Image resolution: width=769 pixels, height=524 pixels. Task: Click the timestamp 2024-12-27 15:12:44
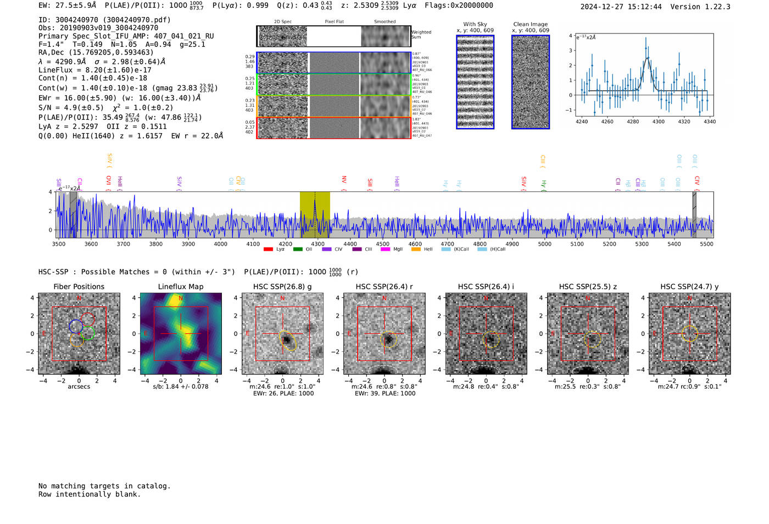621,7
